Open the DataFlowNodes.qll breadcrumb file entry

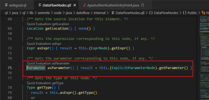[130, 13]
